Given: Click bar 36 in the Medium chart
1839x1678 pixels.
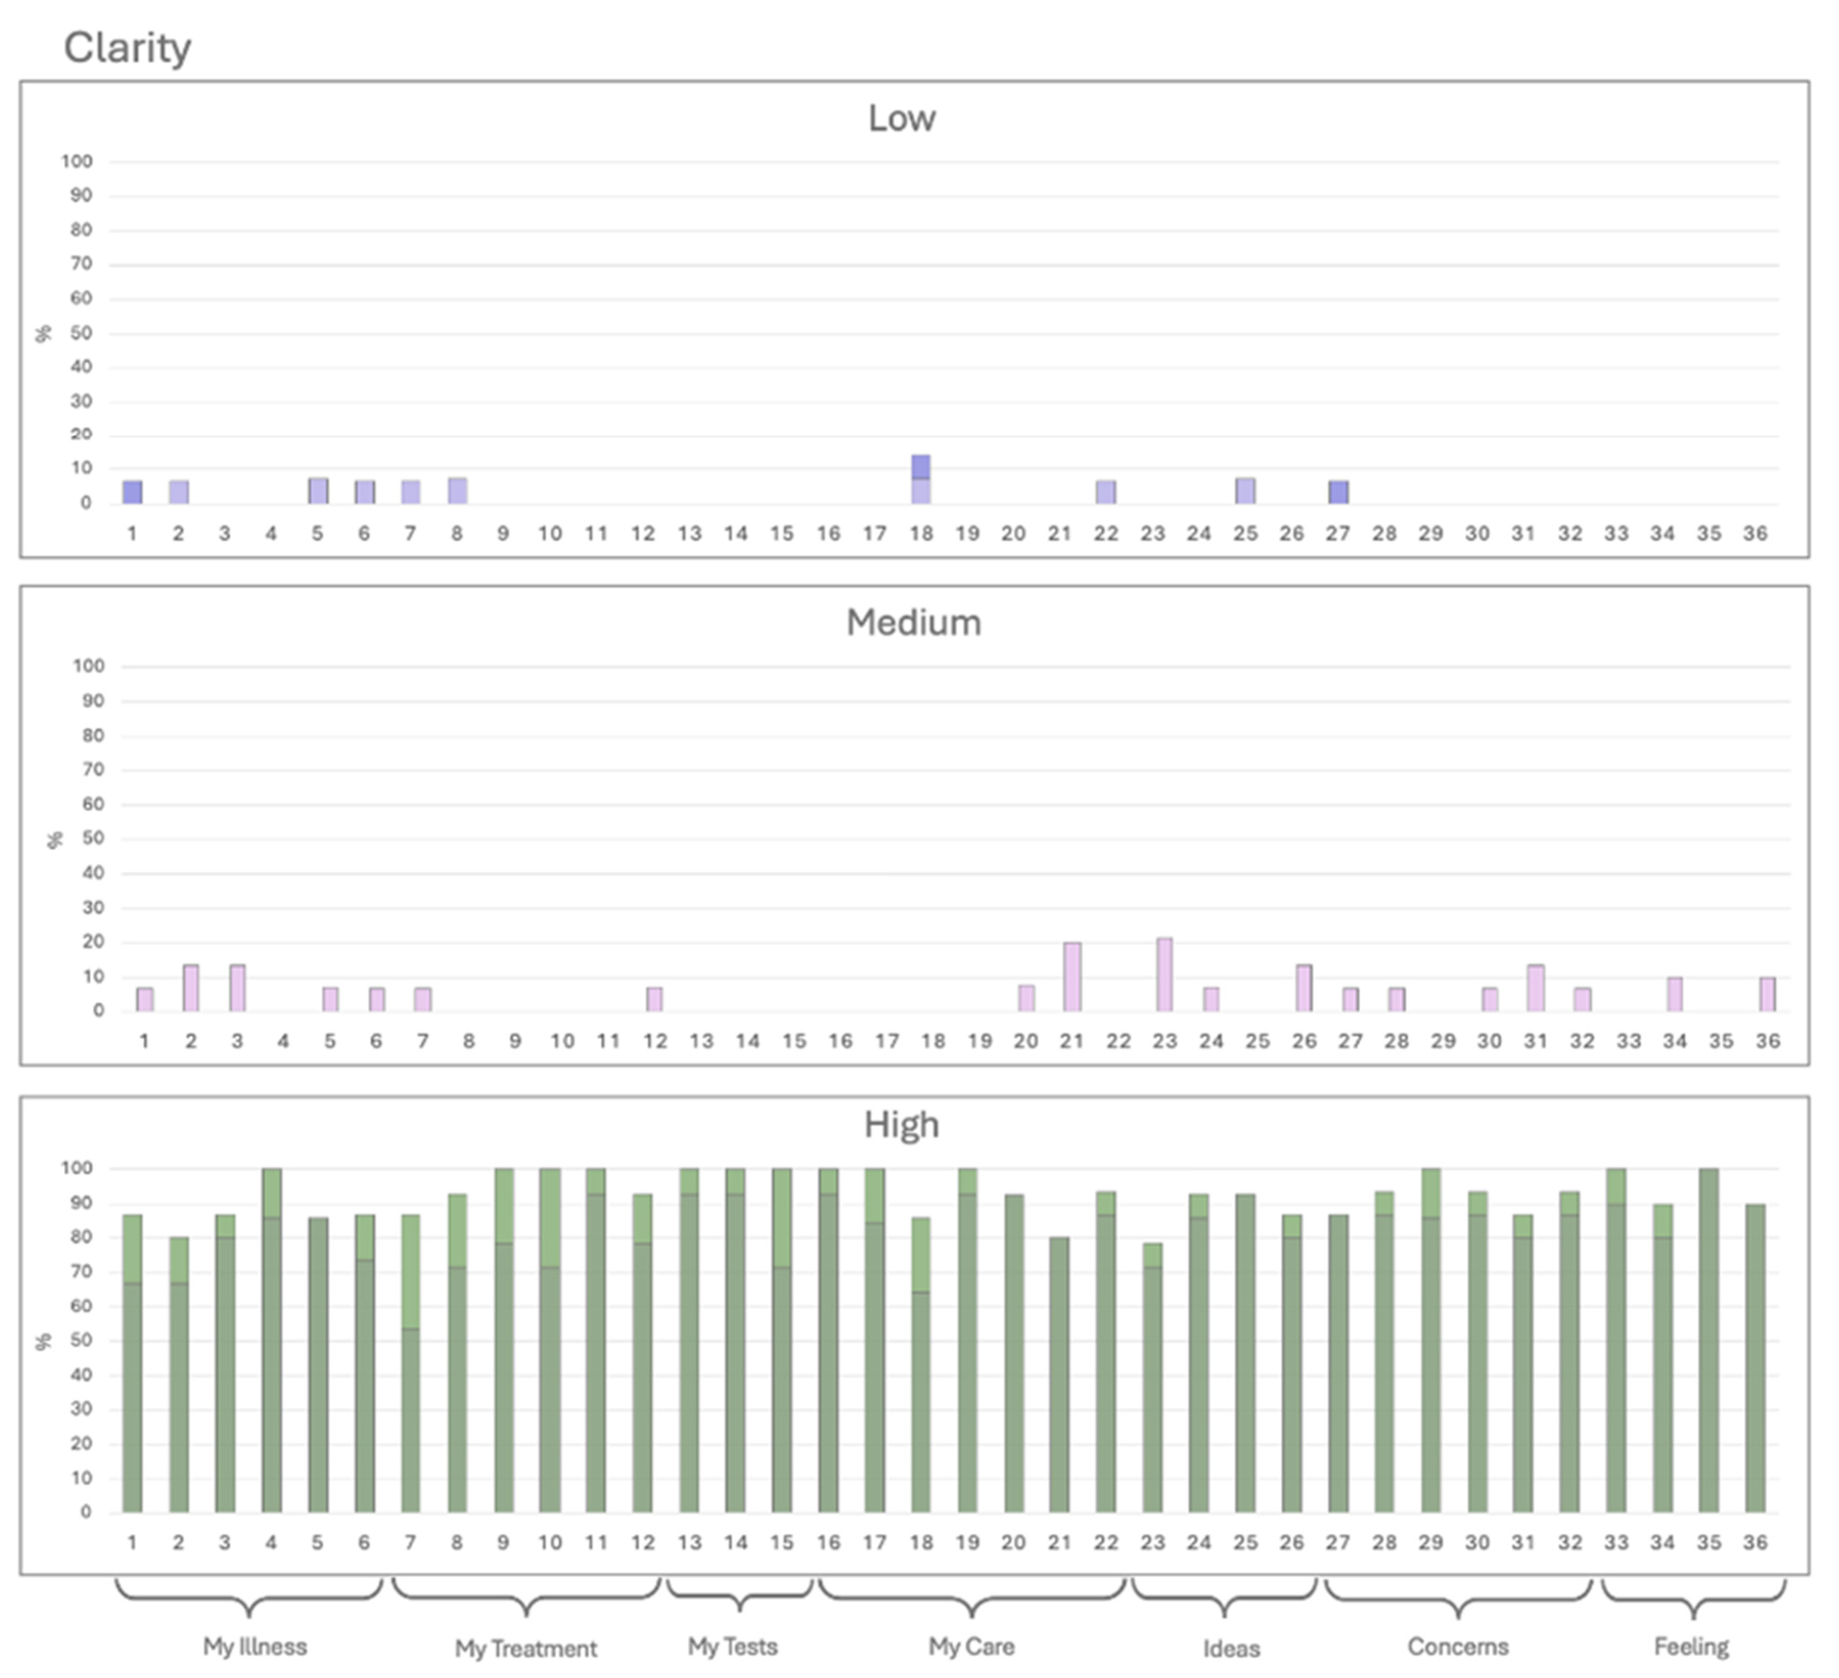Looking at the screenshot, I should tap(1767, 994).
